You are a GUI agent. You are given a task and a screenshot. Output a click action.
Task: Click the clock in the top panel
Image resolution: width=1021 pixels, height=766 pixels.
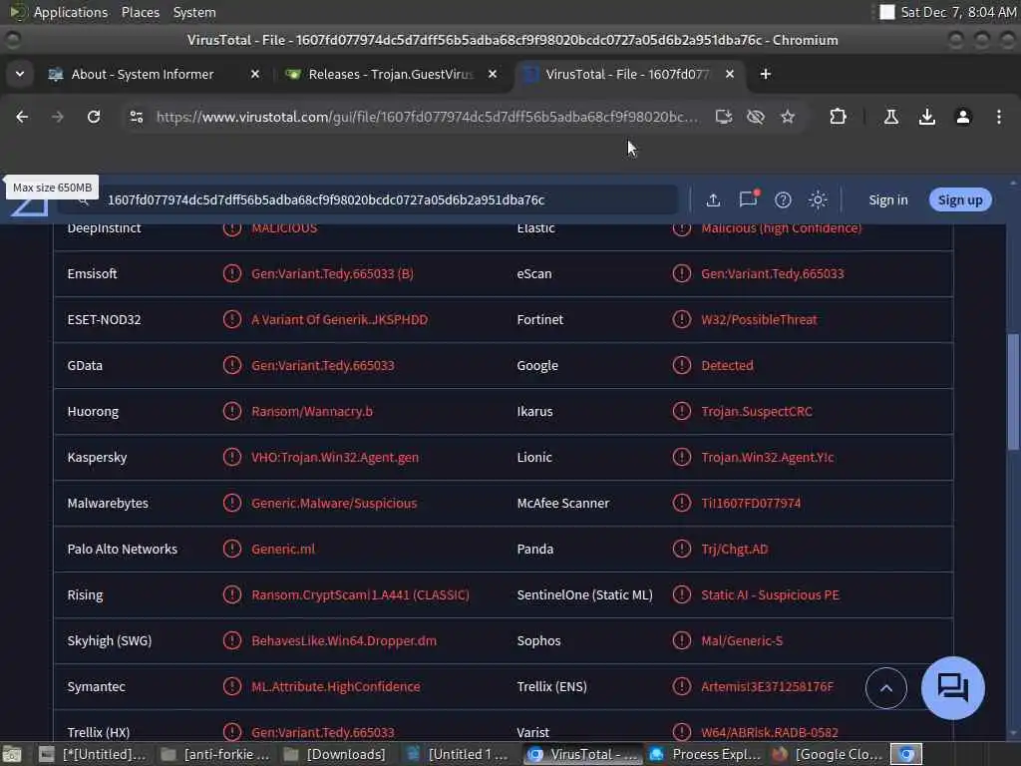958,12
